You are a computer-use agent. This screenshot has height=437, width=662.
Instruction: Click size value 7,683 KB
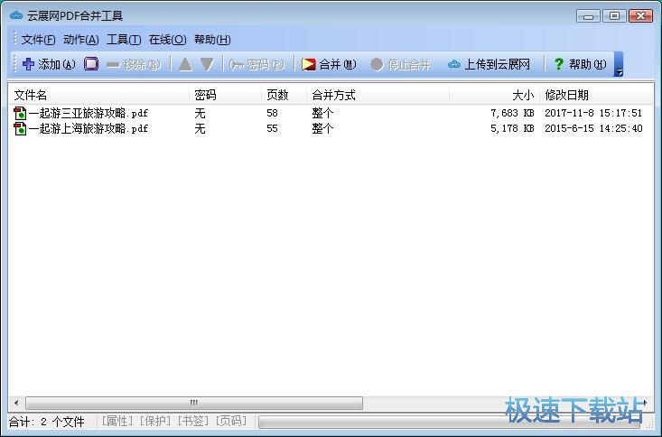[512, 113]
